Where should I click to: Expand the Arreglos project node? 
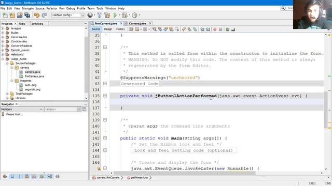[x=3, y=28]
